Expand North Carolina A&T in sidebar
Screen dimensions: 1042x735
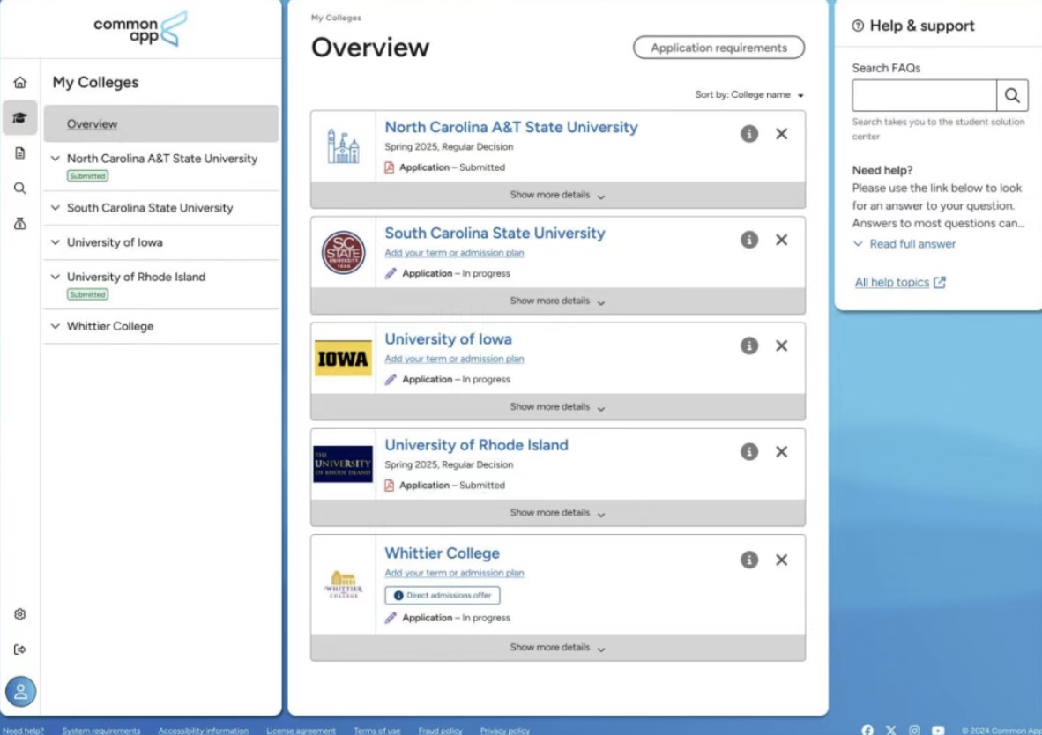[56, 158]
